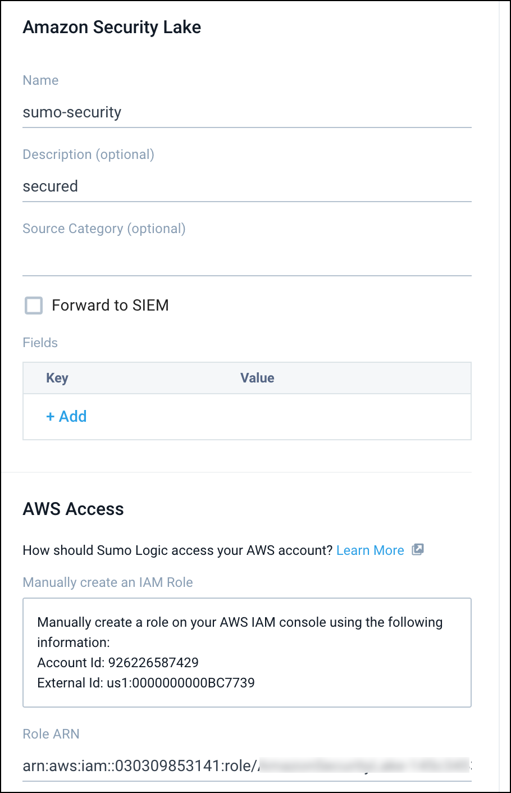Viewport: 511px width, 793px height.
Task: Click the Account Id 926226587429 text
Action: (x=118, y=663)
